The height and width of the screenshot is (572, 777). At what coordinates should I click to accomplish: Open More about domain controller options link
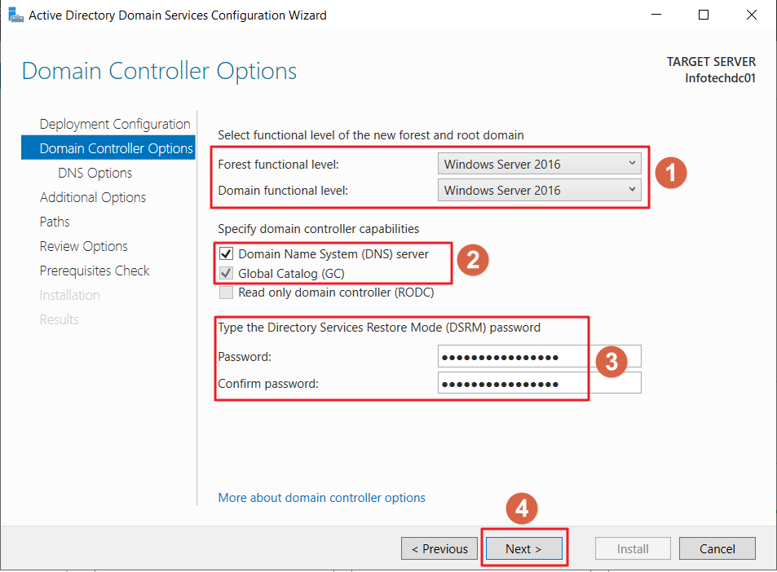tap(321, 498)
